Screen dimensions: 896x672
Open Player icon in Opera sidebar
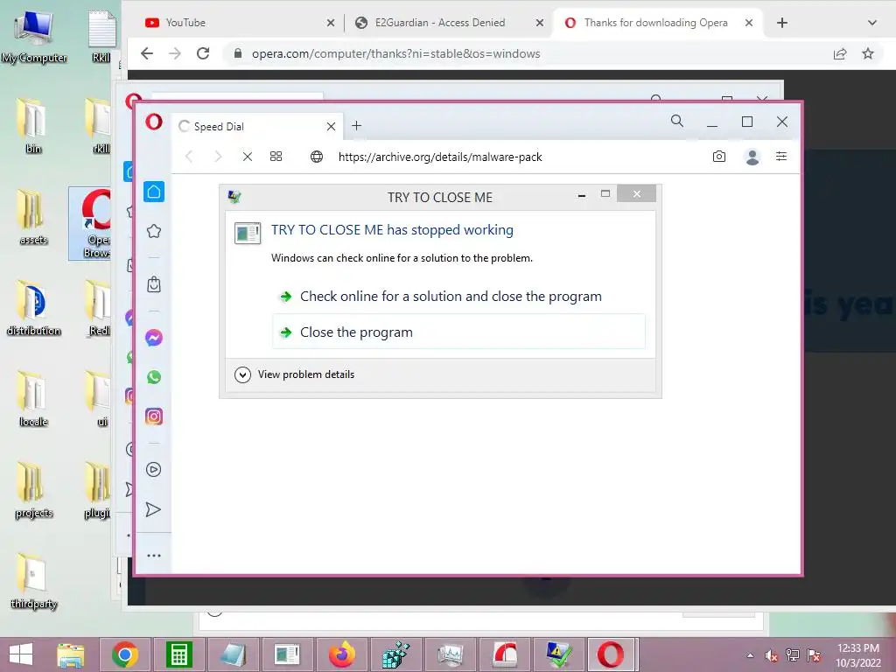pos(154,470)
